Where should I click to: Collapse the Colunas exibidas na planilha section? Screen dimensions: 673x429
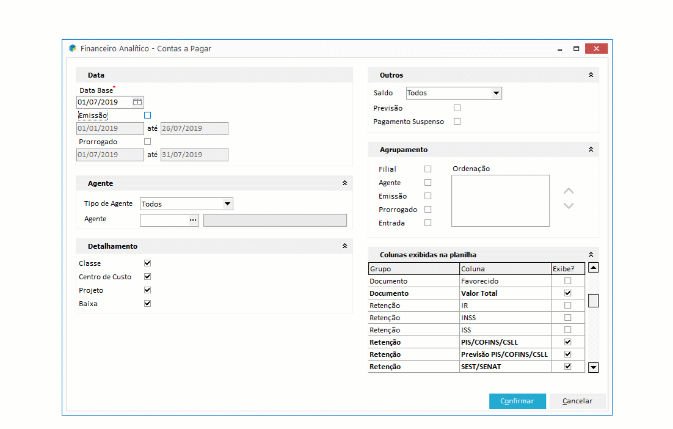pos(591,254)
